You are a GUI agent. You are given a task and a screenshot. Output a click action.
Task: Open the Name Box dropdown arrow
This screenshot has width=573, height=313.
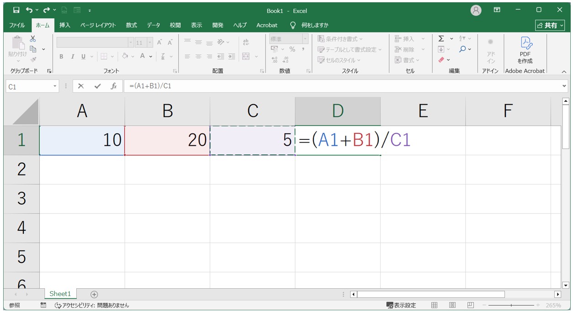click(x=55, y=86)
